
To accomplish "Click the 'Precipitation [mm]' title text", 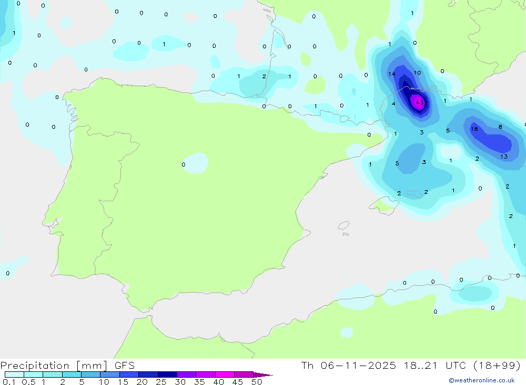I will [x=54, y=366].
